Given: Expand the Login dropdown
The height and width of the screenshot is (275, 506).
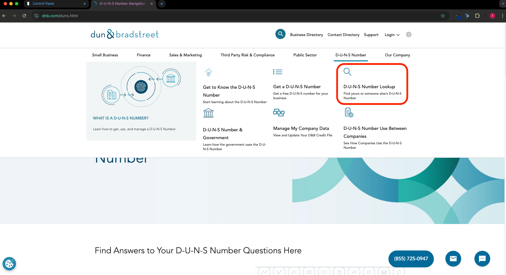Looking at the screenshot, I should (392, 35).
